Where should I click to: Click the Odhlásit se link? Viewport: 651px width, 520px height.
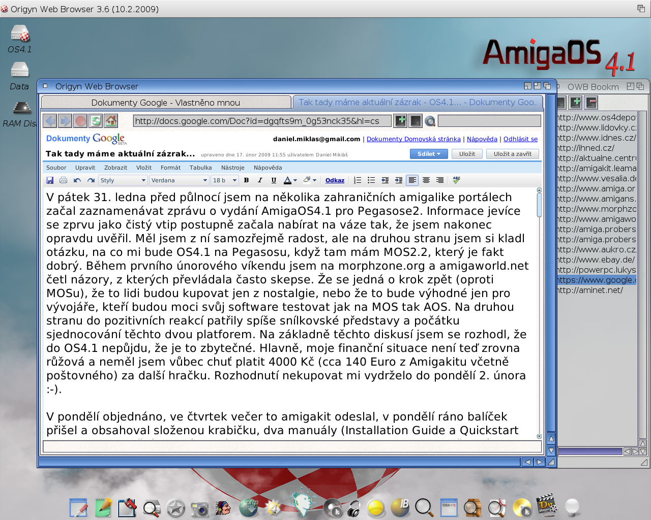(x=520, y=139)
